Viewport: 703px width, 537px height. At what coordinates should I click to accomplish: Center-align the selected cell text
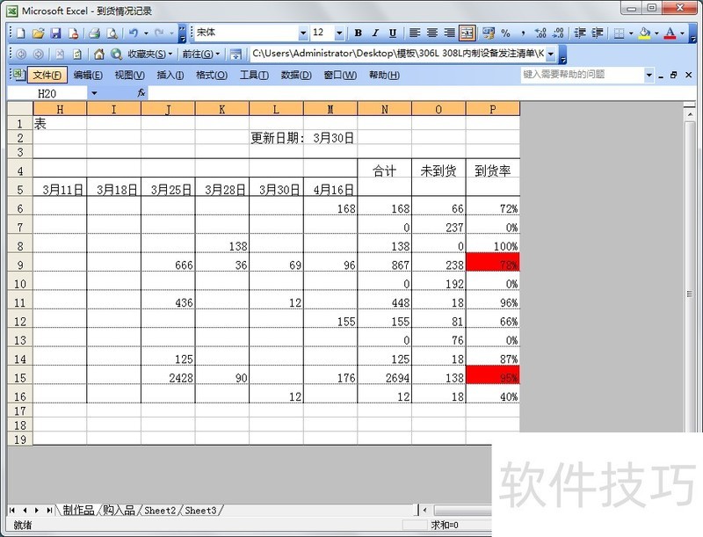[x=431, y=33]
